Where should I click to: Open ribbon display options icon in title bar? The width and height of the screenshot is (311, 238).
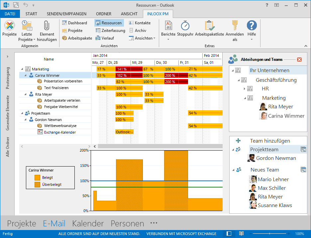click(x=276, y=5)
